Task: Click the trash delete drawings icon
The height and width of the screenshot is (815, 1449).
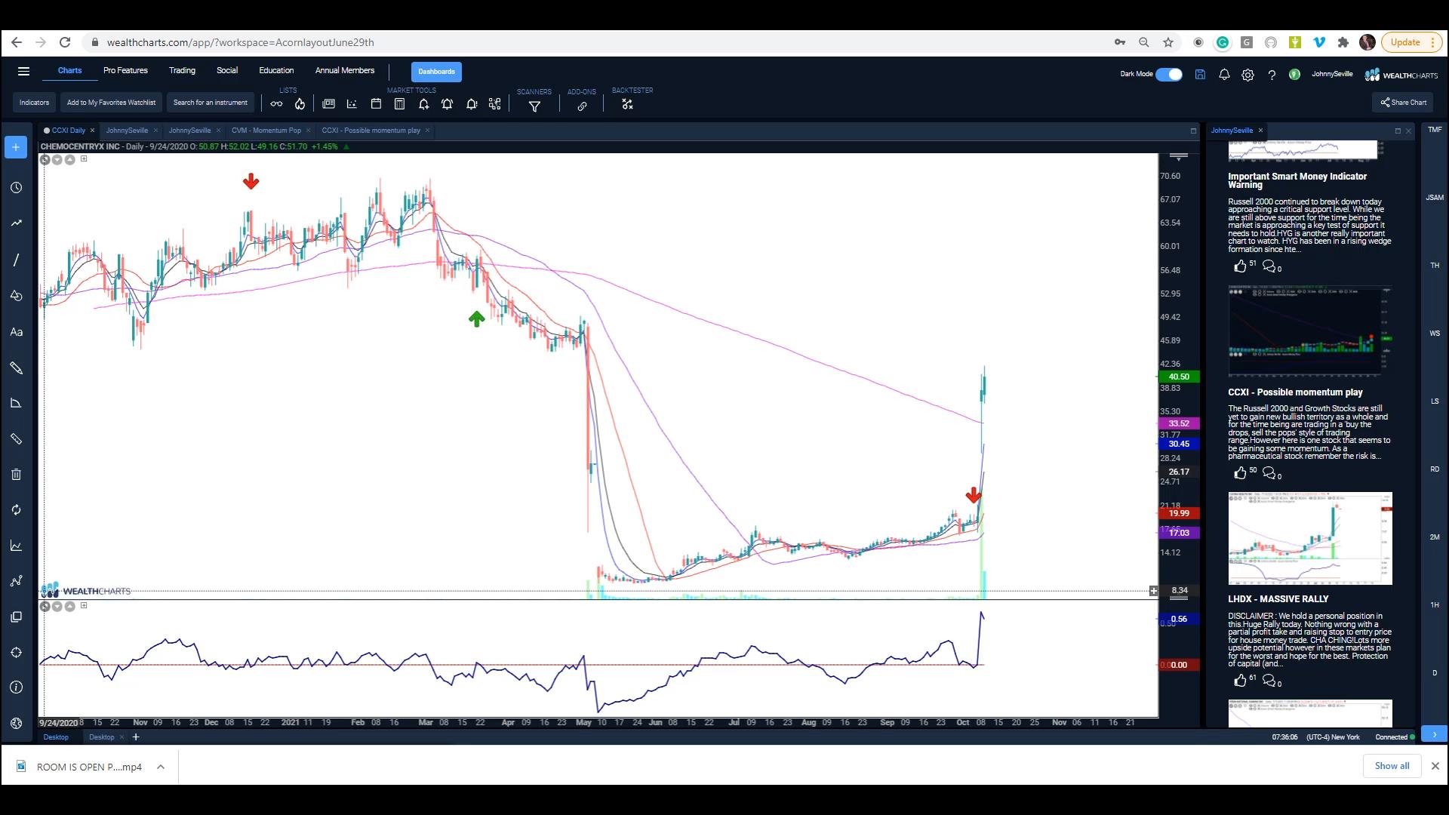Action: [16, 474]
